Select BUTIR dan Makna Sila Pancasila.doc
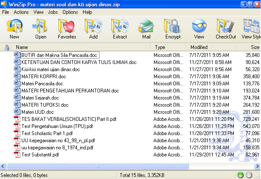The width and height of the screenshot is (261, 179). [59, 55]
